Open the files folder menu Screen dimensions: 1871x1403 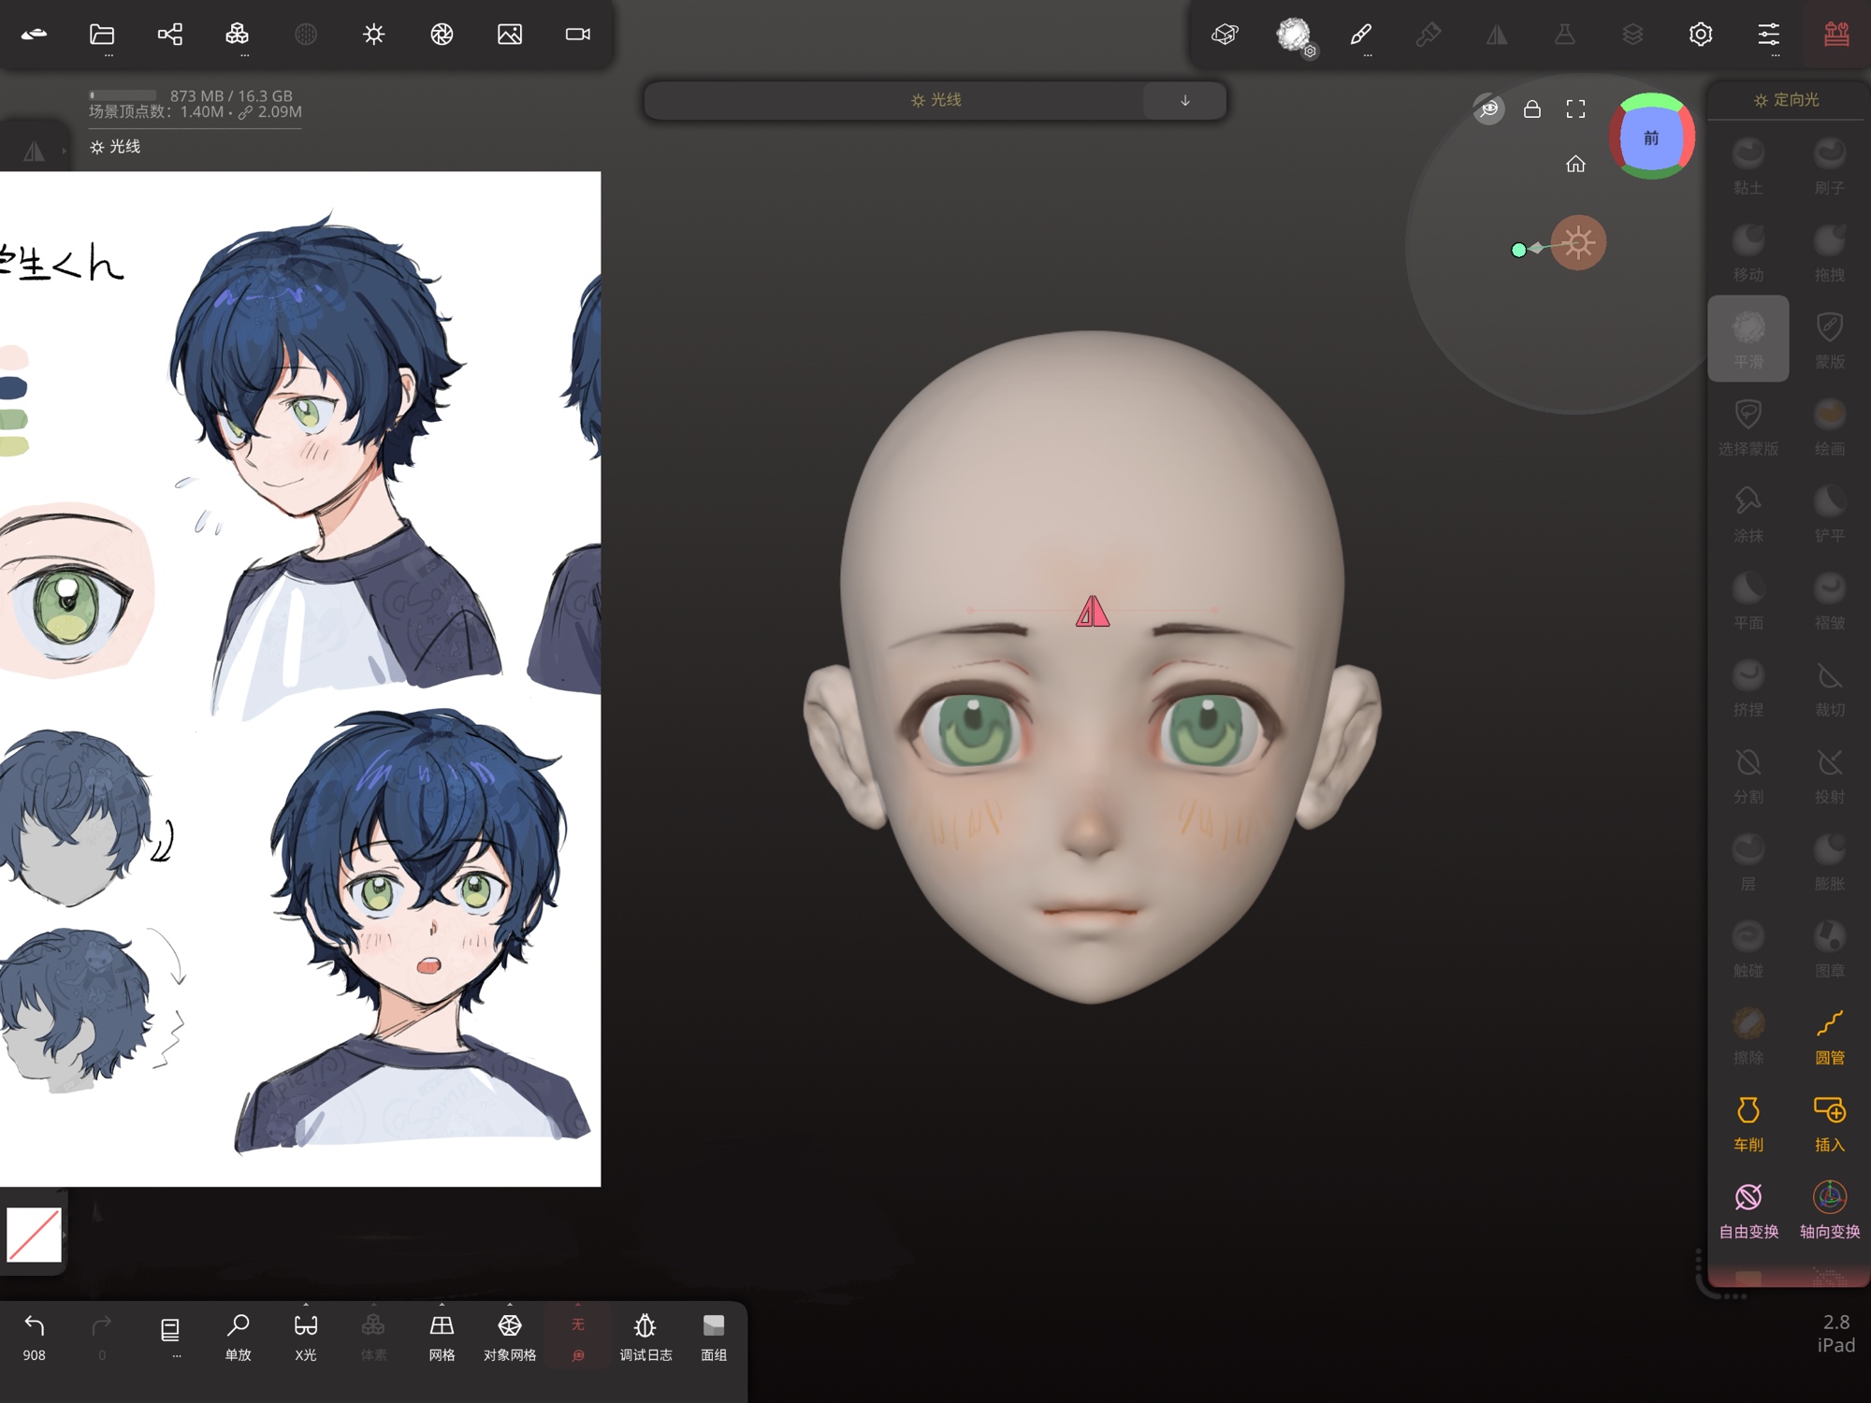point(102,35)
